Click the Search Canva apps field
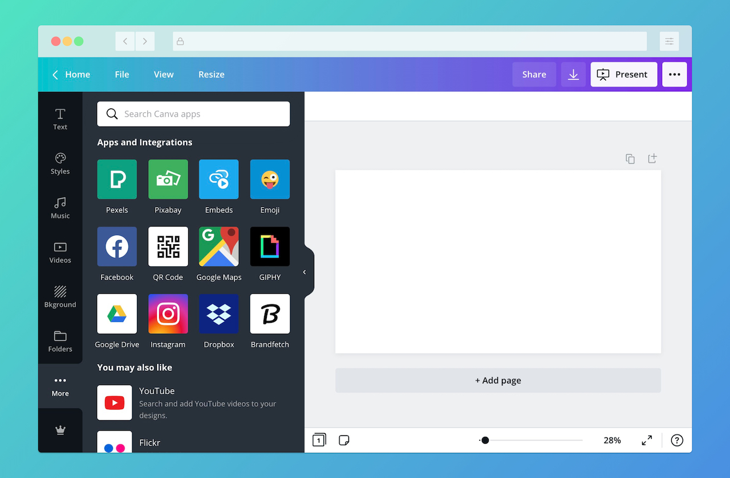The height and width of the screenshot is (478, 730). tap(193, 114)
